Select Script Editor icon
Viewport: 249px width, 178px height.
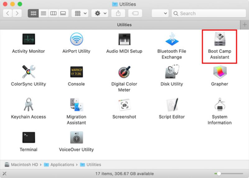point(172,105)
